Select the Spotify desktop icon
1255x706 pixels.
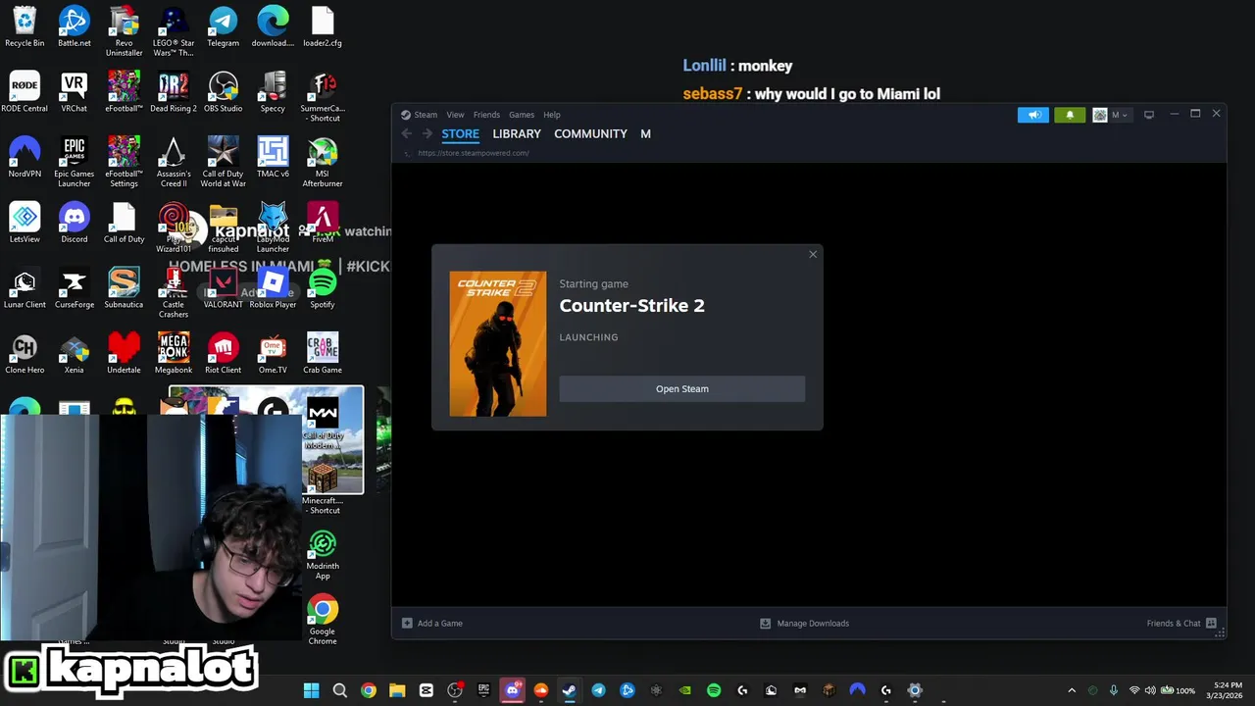click(x=323, y=288)
